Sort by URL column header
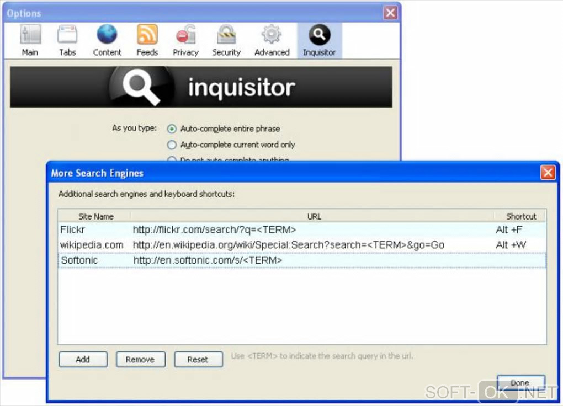This screenshot has height=406, width=563. (314, 216)
